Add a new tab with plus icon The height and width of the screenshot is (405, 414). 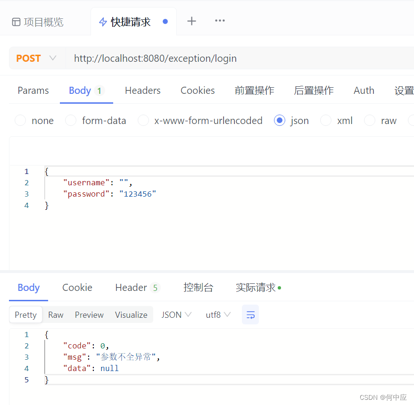click(x=191, y=21)
